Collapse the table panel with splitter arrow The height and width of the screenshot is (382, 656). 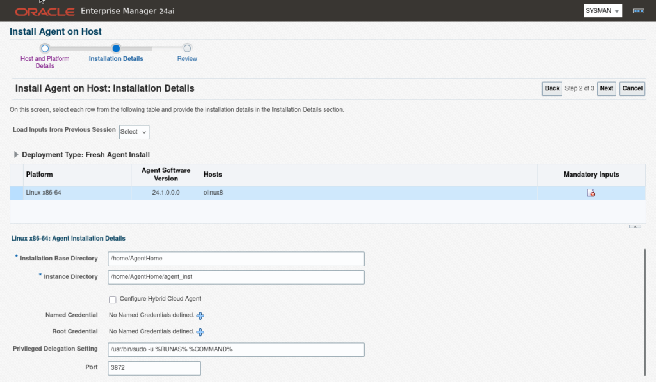pos(635,227)
